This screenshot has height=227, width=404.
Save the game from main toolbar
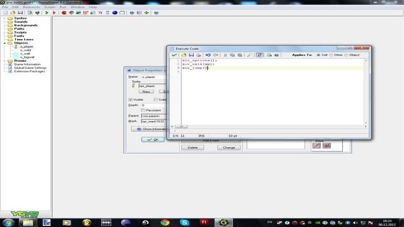pos(20,13)
